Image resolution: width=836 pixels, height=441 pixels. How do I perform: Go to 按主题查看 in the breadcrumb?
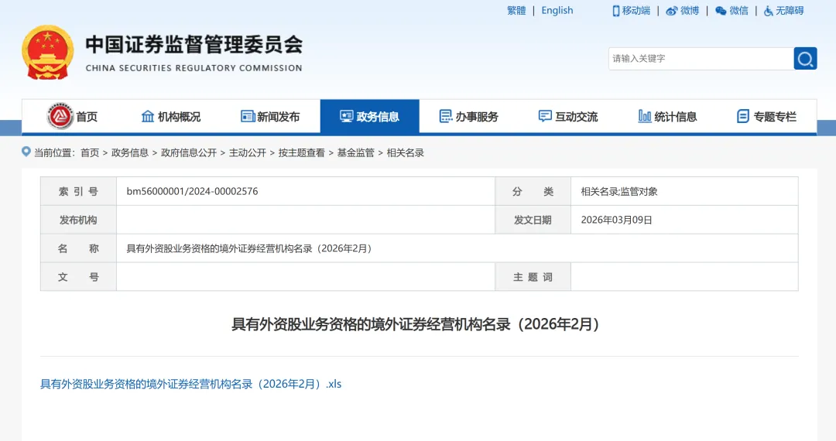tap(301, 153)
